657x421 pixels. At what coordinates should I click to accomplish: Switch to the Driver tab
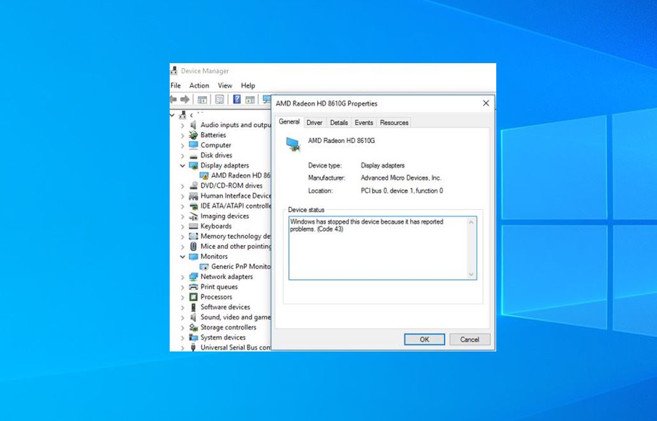click(314, 122)
